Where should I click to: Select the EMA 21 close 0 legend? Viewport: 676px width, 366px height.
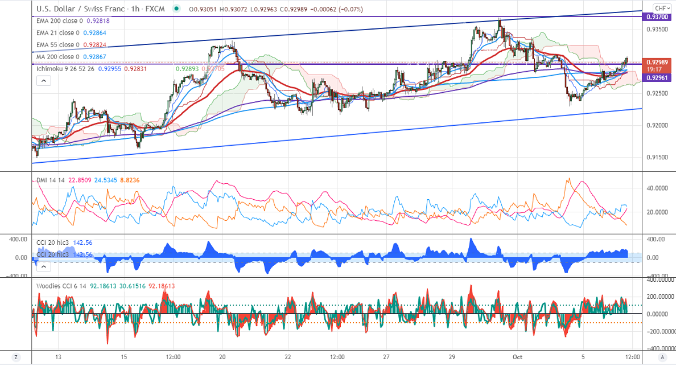coord(58,33)
